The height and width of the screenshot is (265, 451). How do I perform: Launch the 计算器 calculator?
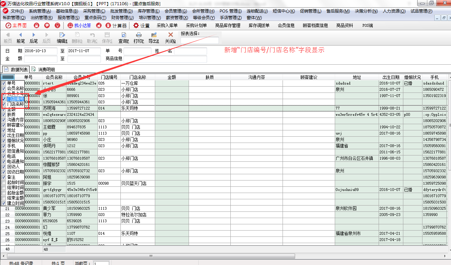click(116, 25)
